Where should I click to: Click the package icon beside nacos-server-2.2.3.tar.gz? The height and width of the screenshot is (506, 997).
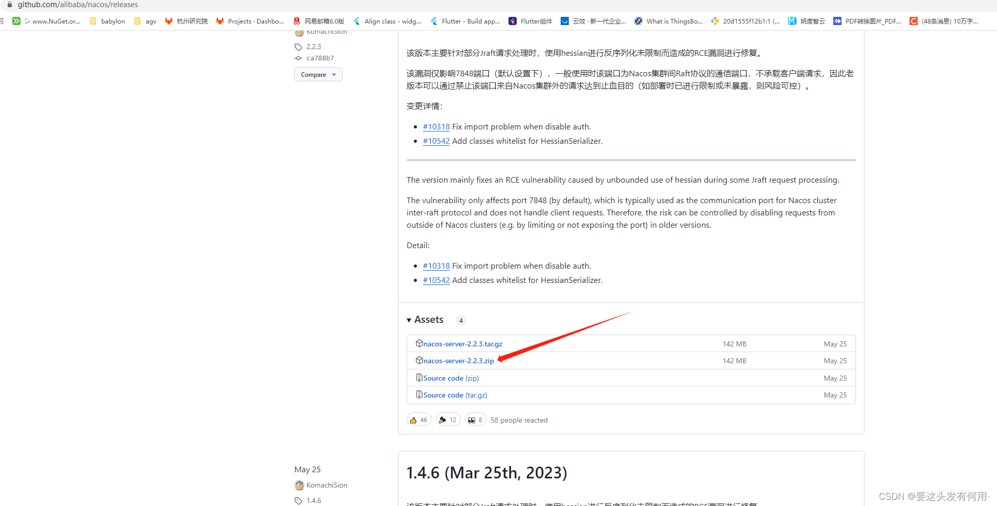[419, 343]
